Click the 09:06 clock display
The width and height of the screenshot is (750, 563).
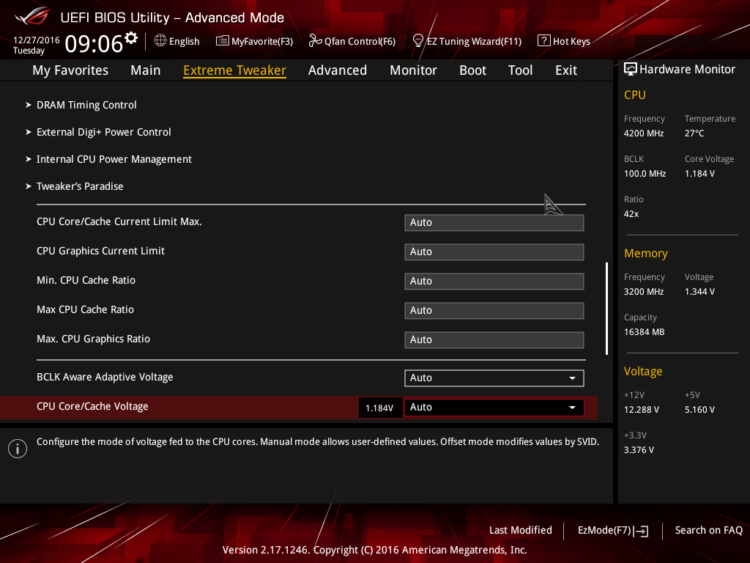pyautogui.click(x=94, y=43)
